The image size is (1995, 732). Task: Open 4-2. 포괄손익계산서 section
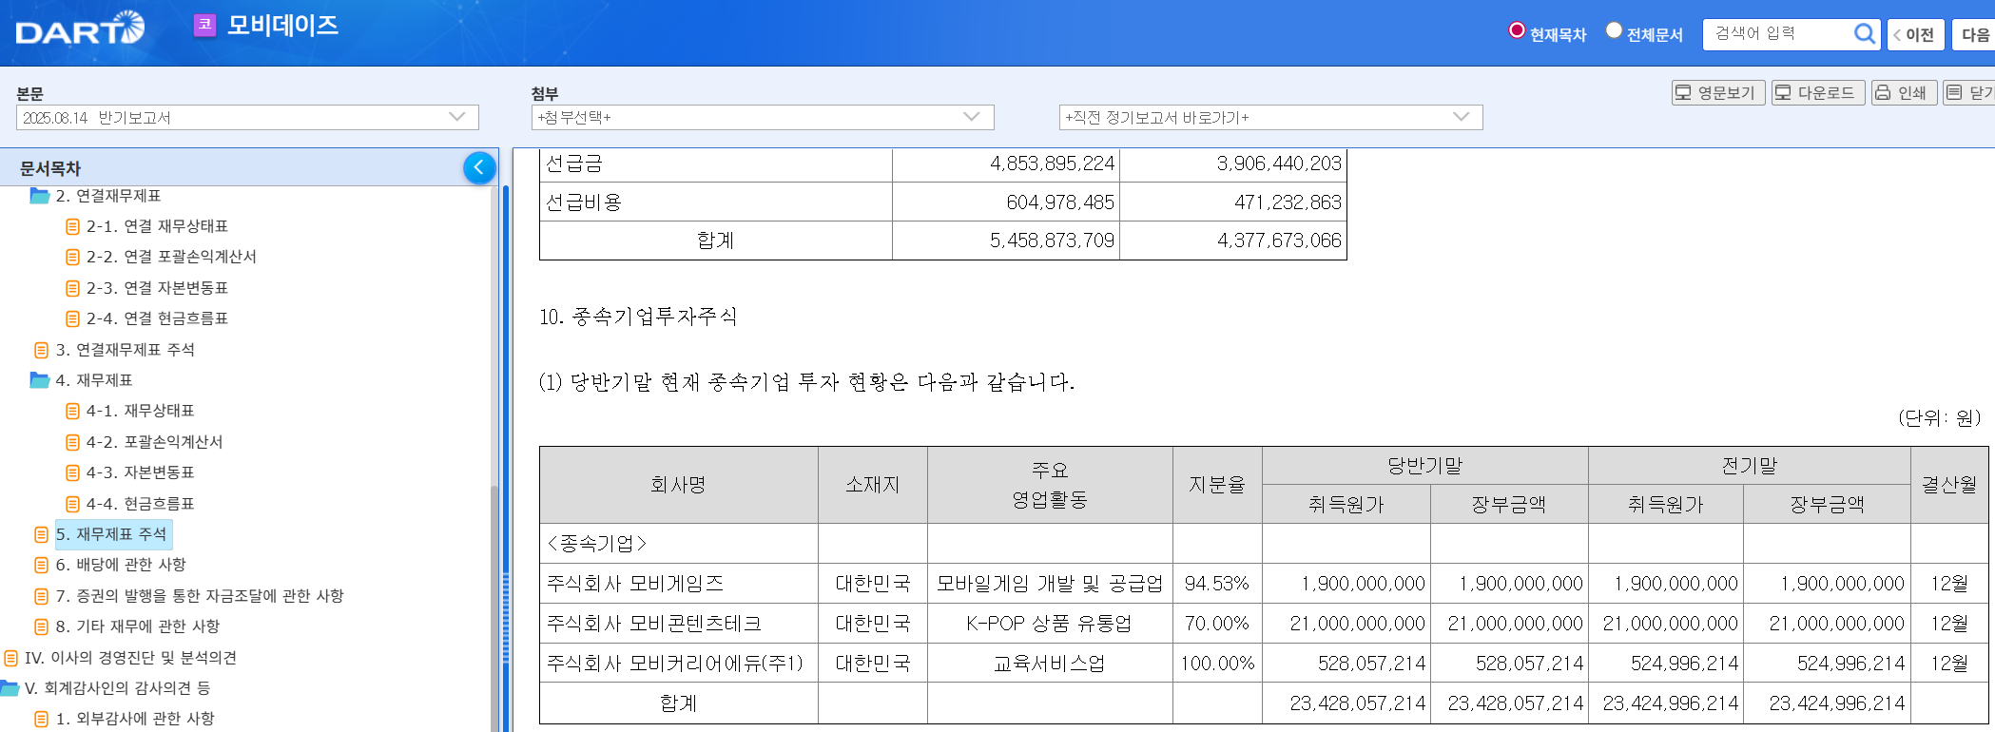pos(154,442)
